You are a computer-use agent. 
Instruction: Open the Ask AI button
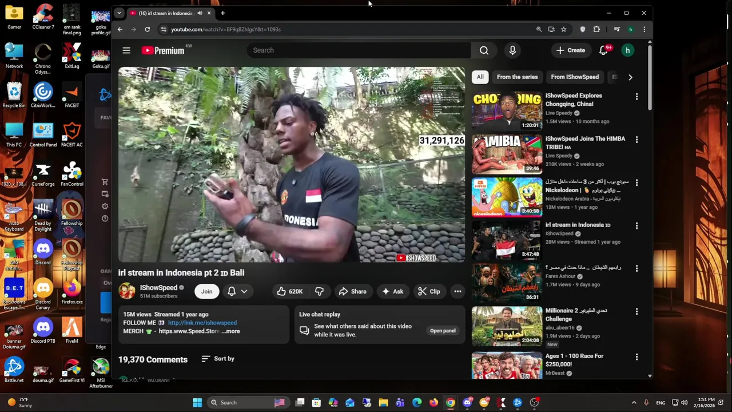(x=392, y=291)
